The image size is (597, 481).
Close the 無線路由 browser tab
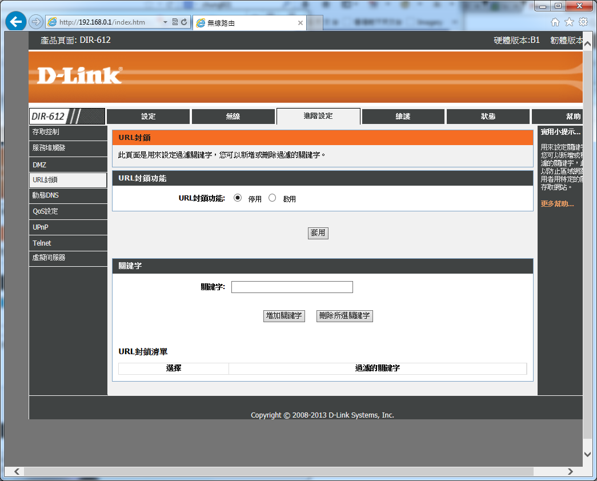pyautogui.click(x=300, y=23)
